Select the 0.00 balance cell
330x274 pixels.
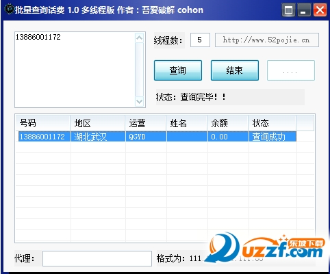(x=228, y=137)
